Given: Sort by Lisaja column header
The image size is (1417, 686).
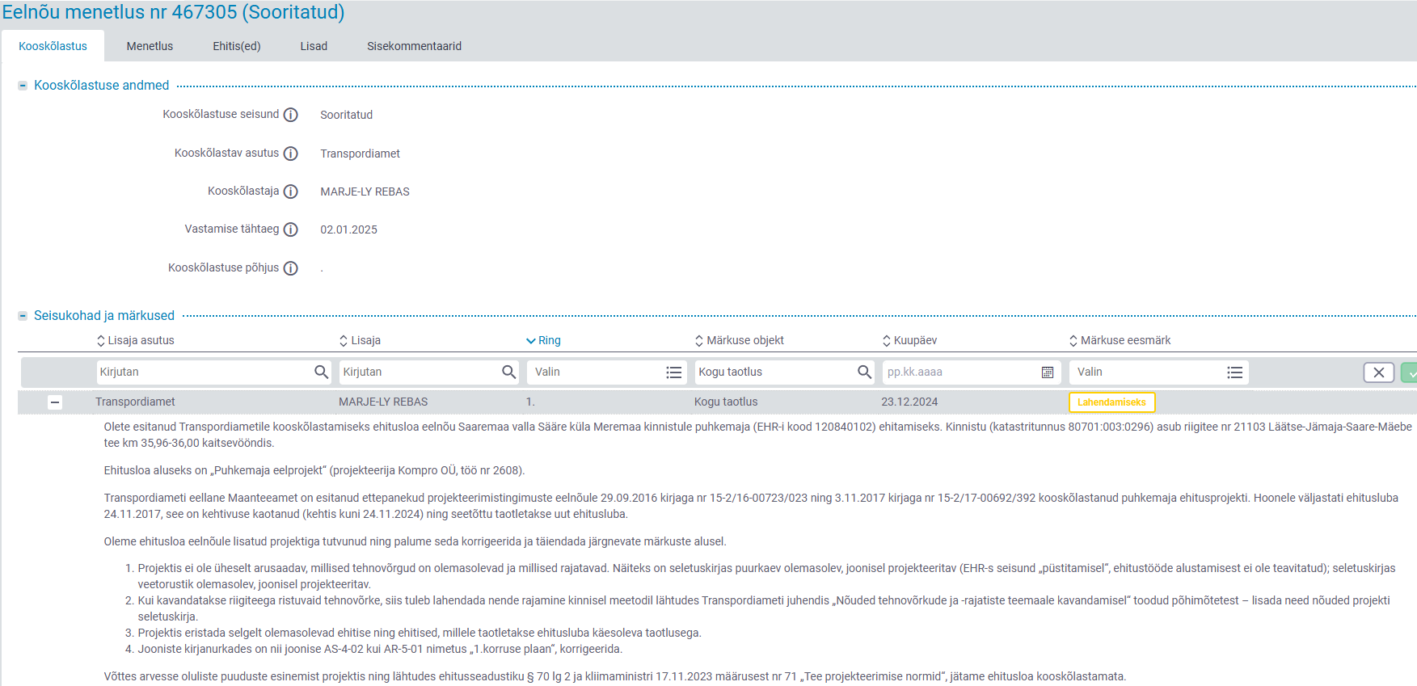Looking at the screenshot, I should click(x=361, y=340).
